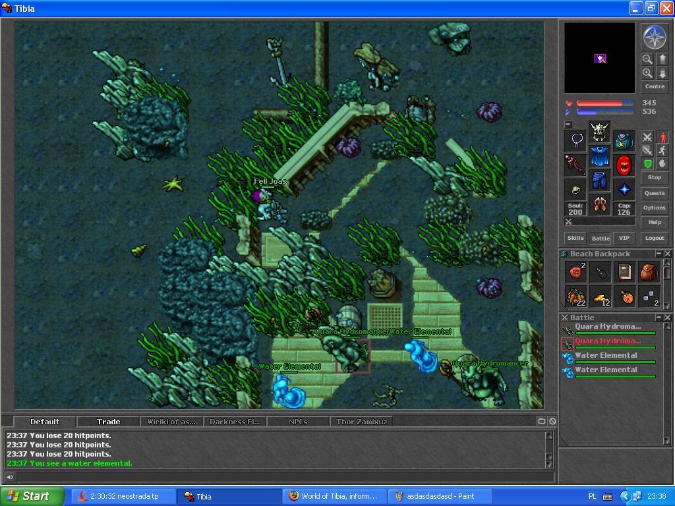Open the brown backpack inside container
This screenshot has width=675, height=506.
(649, 272)
